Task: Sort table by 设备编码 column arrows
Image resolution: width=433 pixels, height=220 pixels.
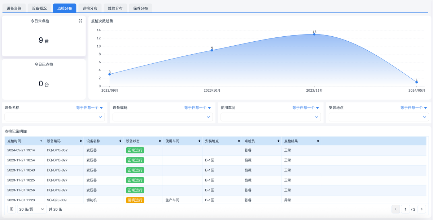Action: [x=80, y=141]
